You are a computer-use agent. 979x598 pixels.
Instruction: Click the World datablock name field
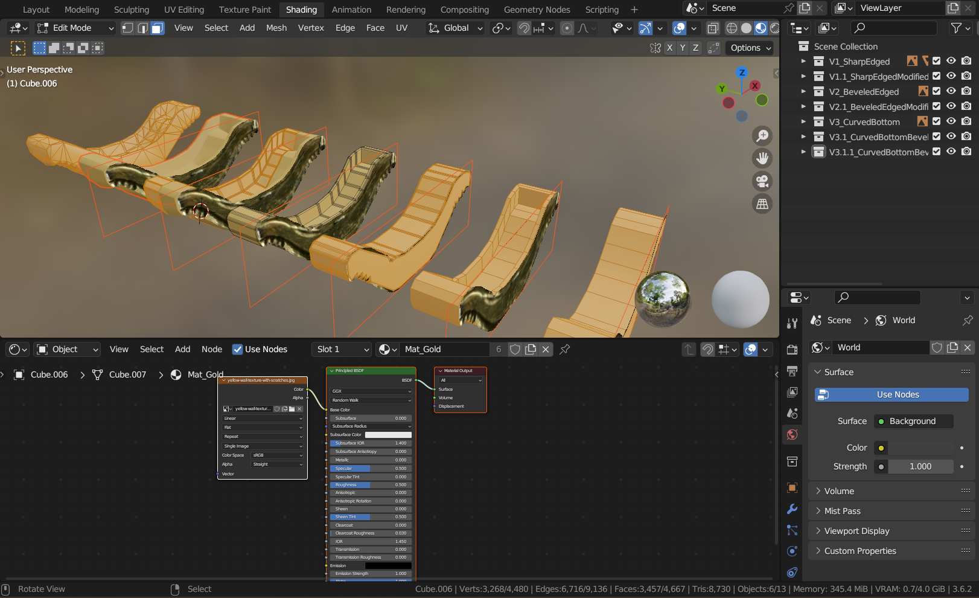click(881, 347)
